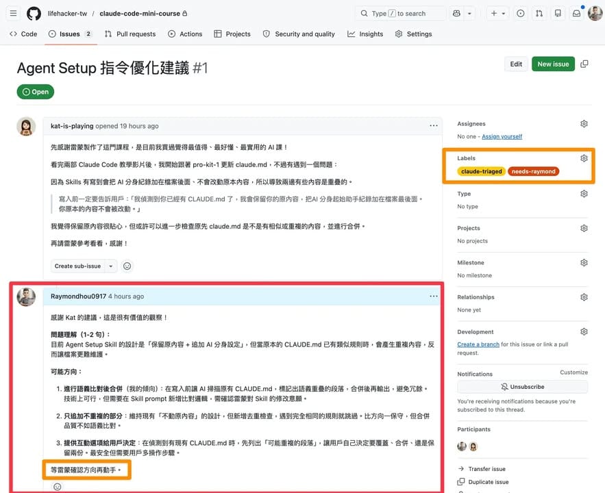Add reaction to kat-is-playing's comment

(127, 266)
